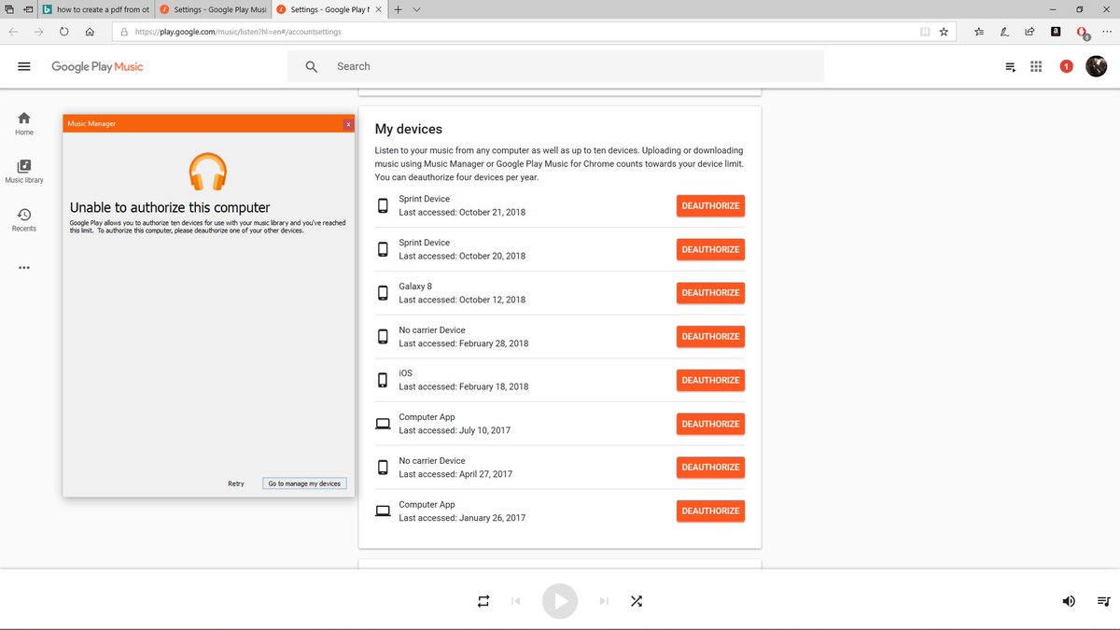Click laptop icon for July 10, 2017 Computer App
Viewport: 1120px width, 630px height.
pos(383,424)
